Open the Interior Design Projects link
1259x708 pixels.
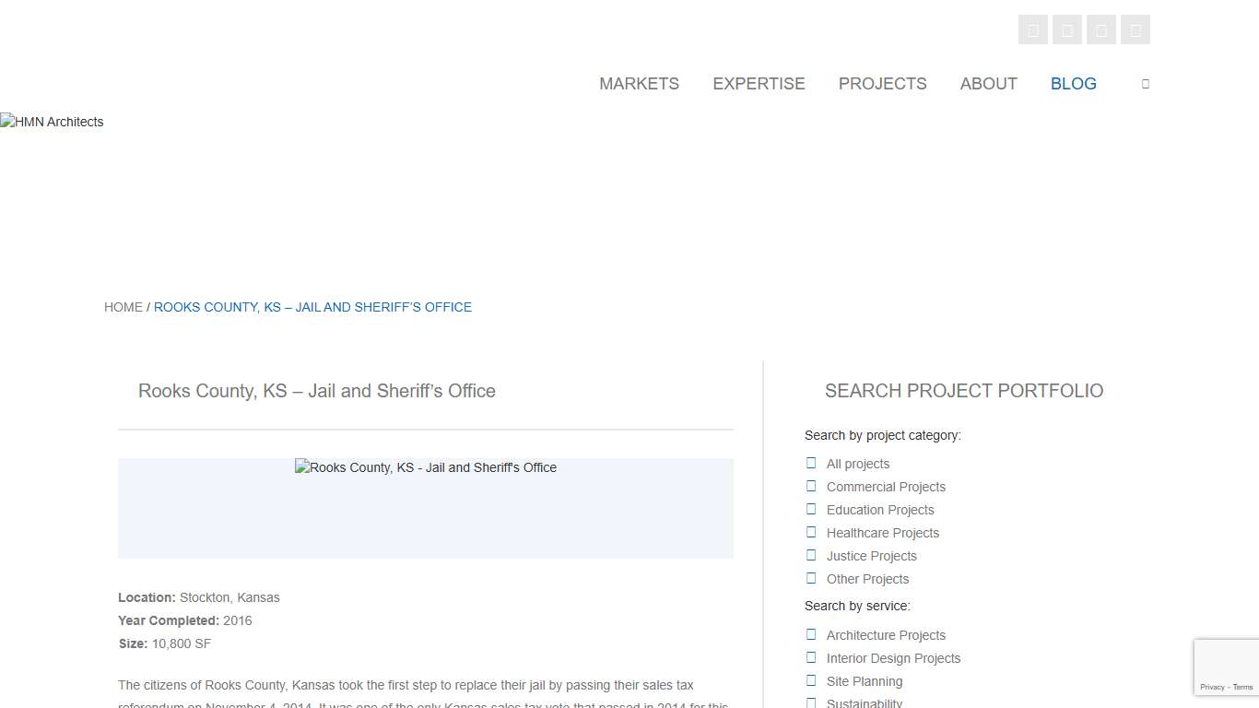893,658
